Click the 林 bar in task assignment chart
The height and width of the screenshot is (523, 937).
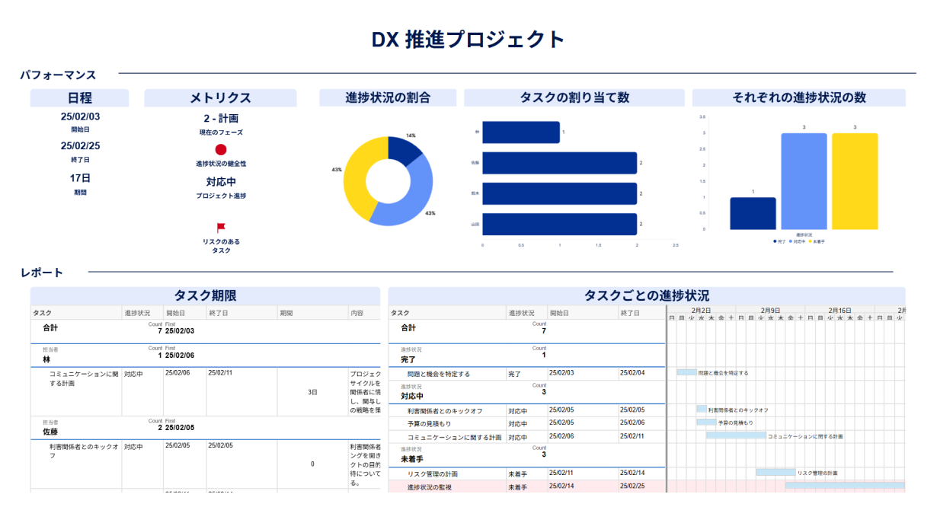(x=521, y=132)
